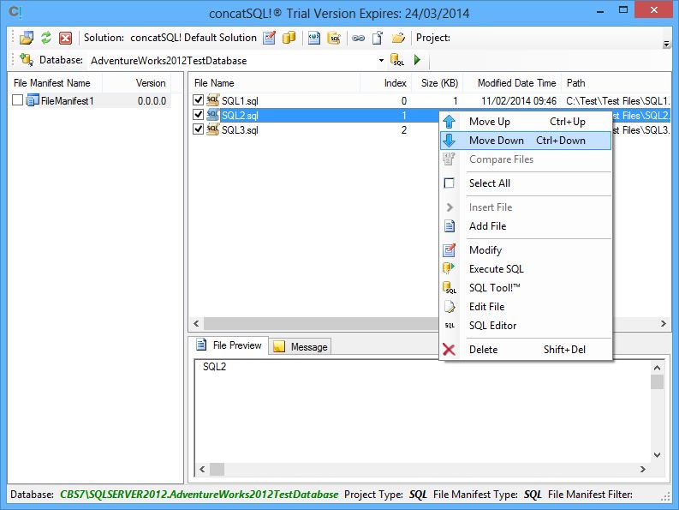Choose Move Up from context menu
This screenshot has width=679, height=510.
pyautogui.click(x=526, y=122)
